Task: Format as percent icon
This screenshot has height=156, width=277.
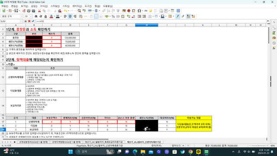Action: [x=113, y=16]
